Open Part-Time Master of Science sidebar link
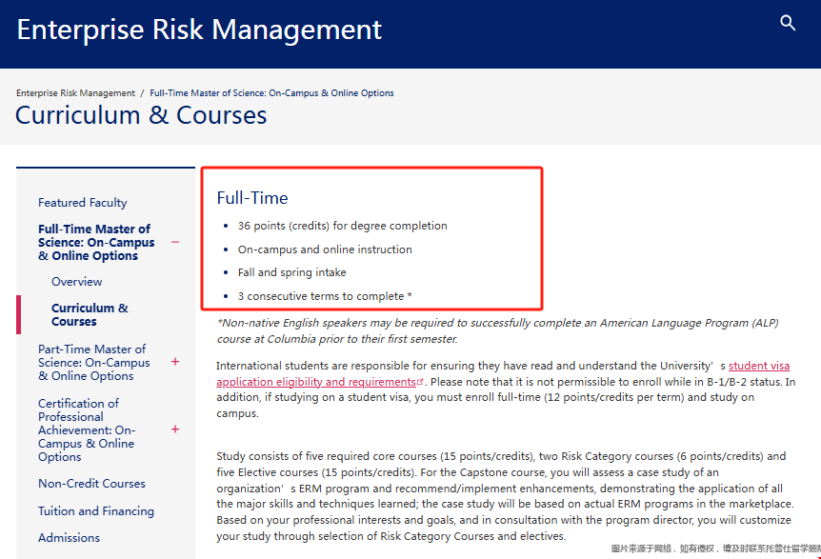This screenshot has width=821, height=559. [93, 362]
